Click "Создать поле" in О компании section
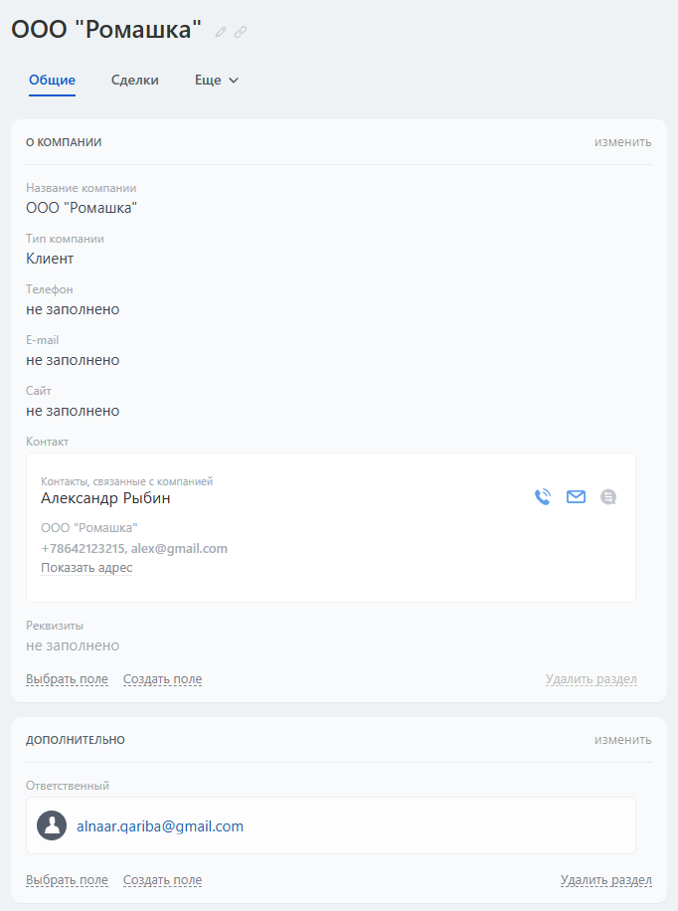This screenshot has width=678, height=911. [162, 679]
